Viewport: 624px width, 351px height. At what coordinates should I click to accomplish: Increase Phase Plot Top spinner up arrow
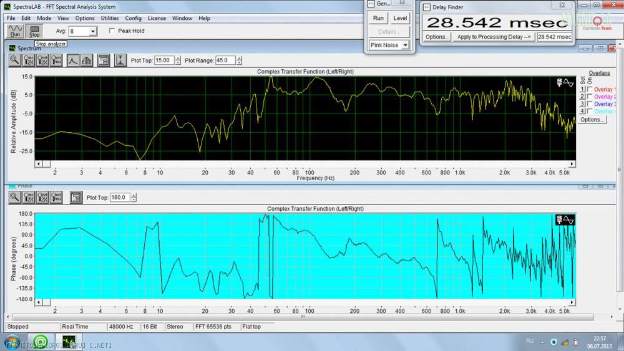pos(134,195)
